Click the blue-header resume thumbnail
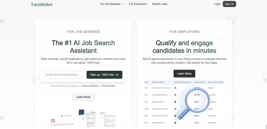The height and width of the screenshot is (129, 267). [x=82, y=112]
